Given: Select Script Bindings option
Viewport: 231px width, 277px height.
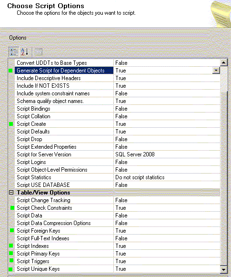Looking at the screenshot, I should tap(33, 109).
